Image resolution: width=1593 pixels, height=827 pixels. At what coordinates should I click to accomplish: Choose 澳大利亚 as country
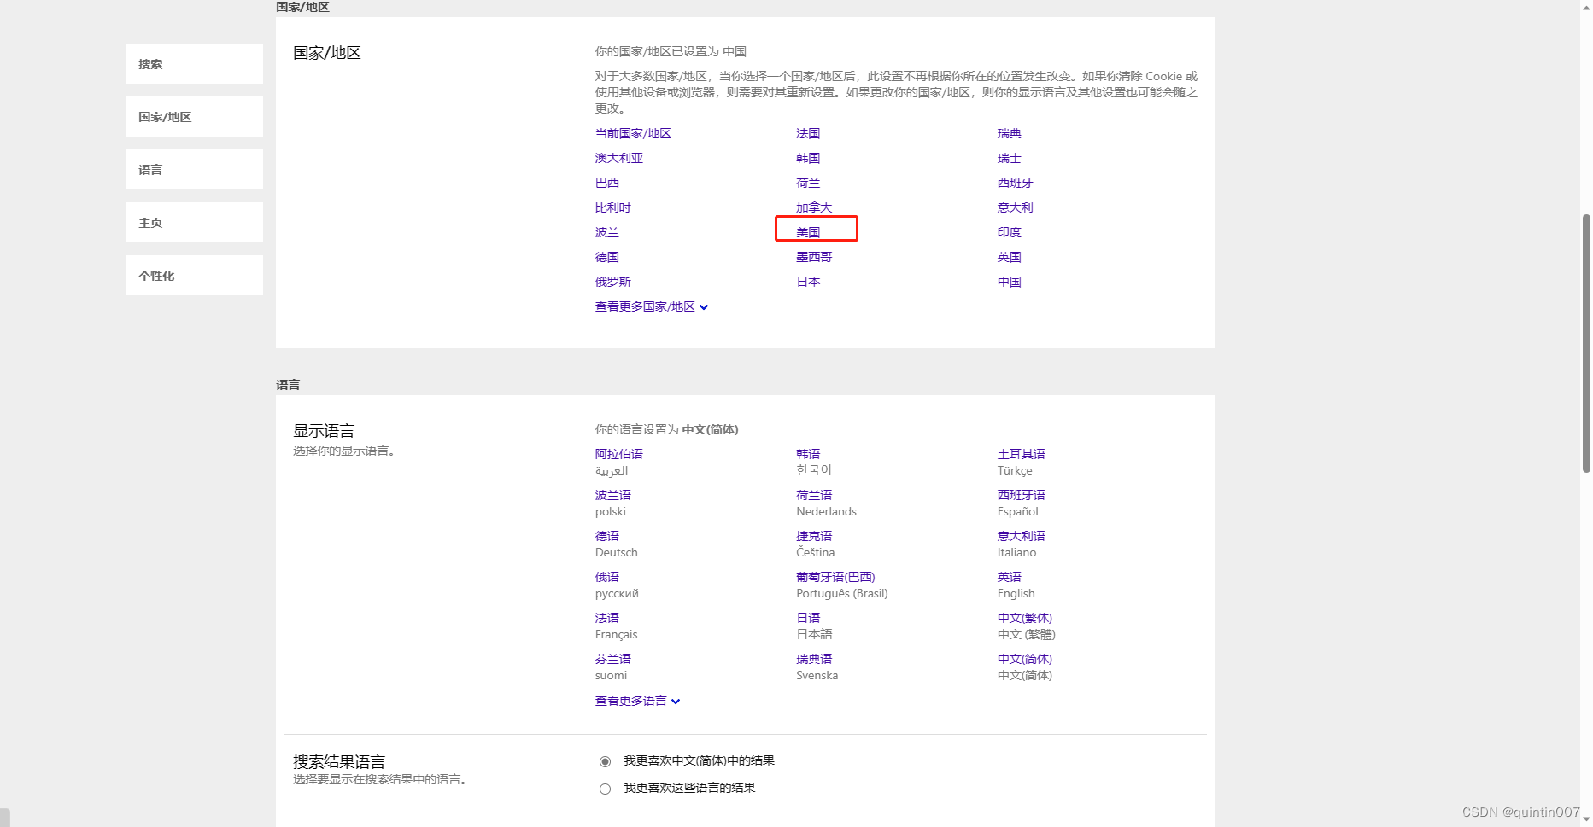pyautogui.click(x=619, y=158)
